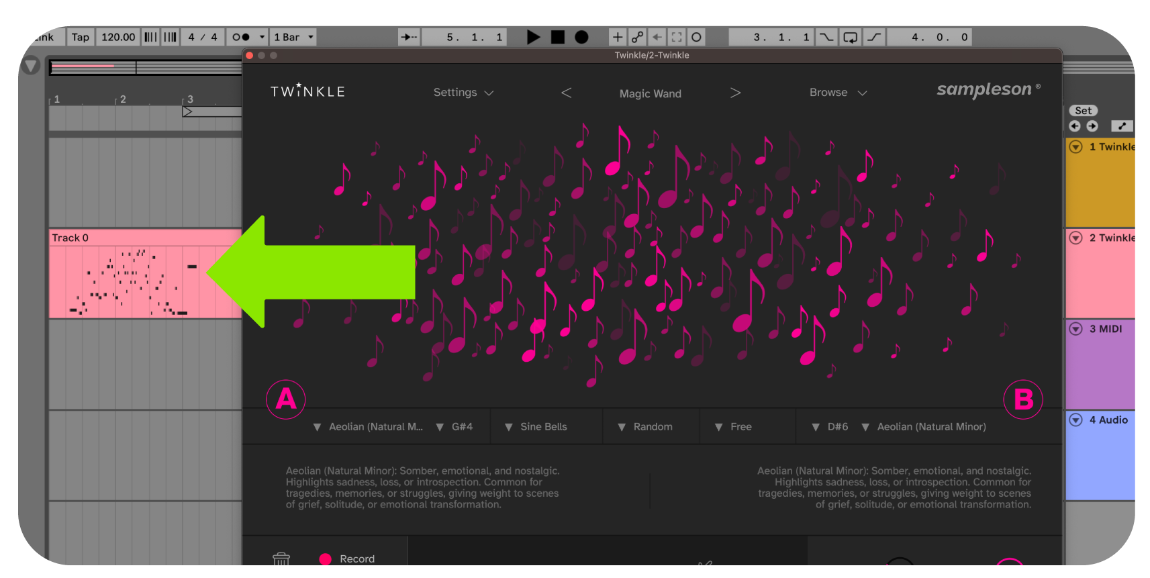The image size is (1150, 578).
Task: Click the sampleson logo
Action: 988,89
